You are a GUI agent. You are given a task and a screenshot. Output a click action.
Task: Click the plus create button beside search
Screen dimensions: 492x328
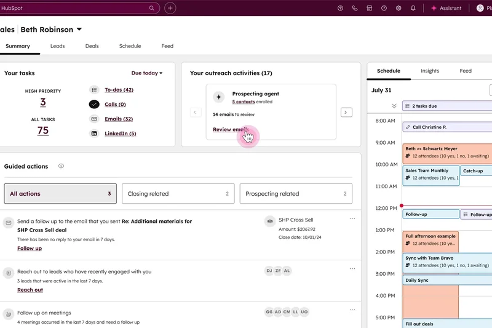coord(170,9)
